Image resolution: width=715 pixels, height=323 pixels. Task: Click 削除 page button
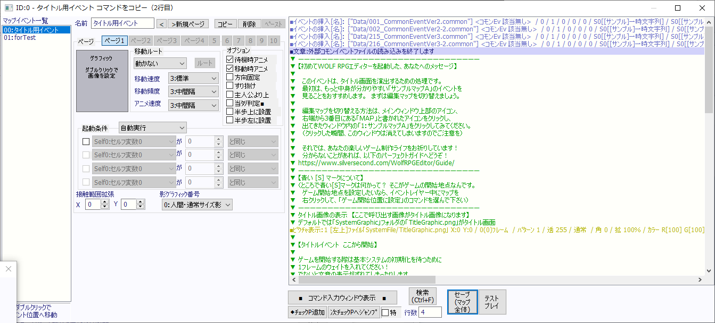click(249, 24)
